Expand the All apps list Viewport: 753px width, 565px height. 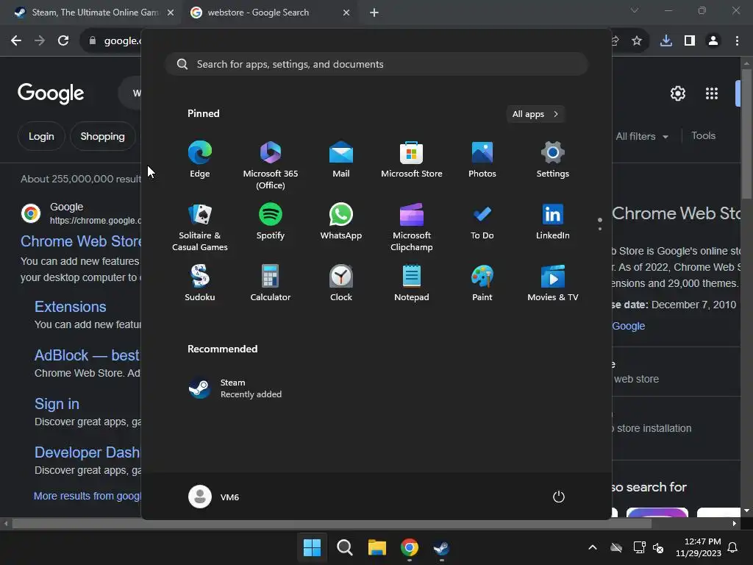point(535,114)
